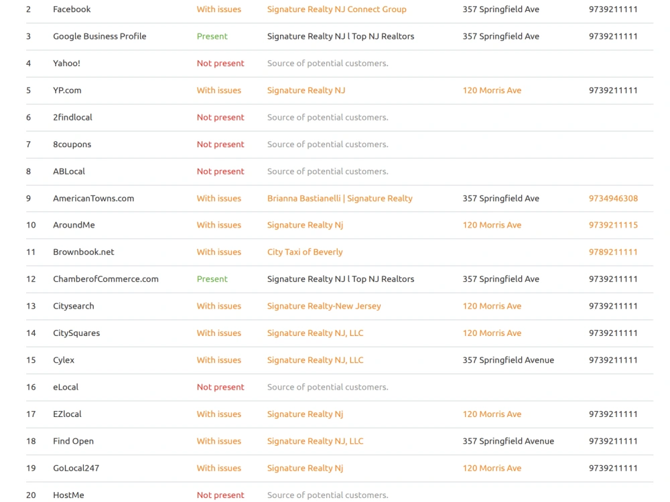The width and height of the screenshot is (670, 502).
Task: Click 120 Morris Ave address in GoLocal247 row
Action: click(x=492, y=468)
